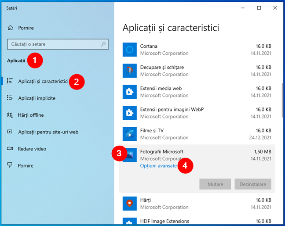
Task: Click the Fotografii Microsoft app name
Action: pyautogui.click(x=161, y=152)
